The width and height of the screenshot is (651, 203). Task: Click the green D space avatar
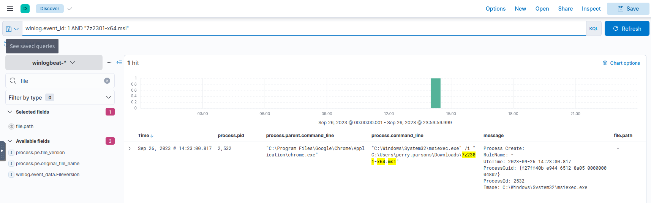(25, 9)
